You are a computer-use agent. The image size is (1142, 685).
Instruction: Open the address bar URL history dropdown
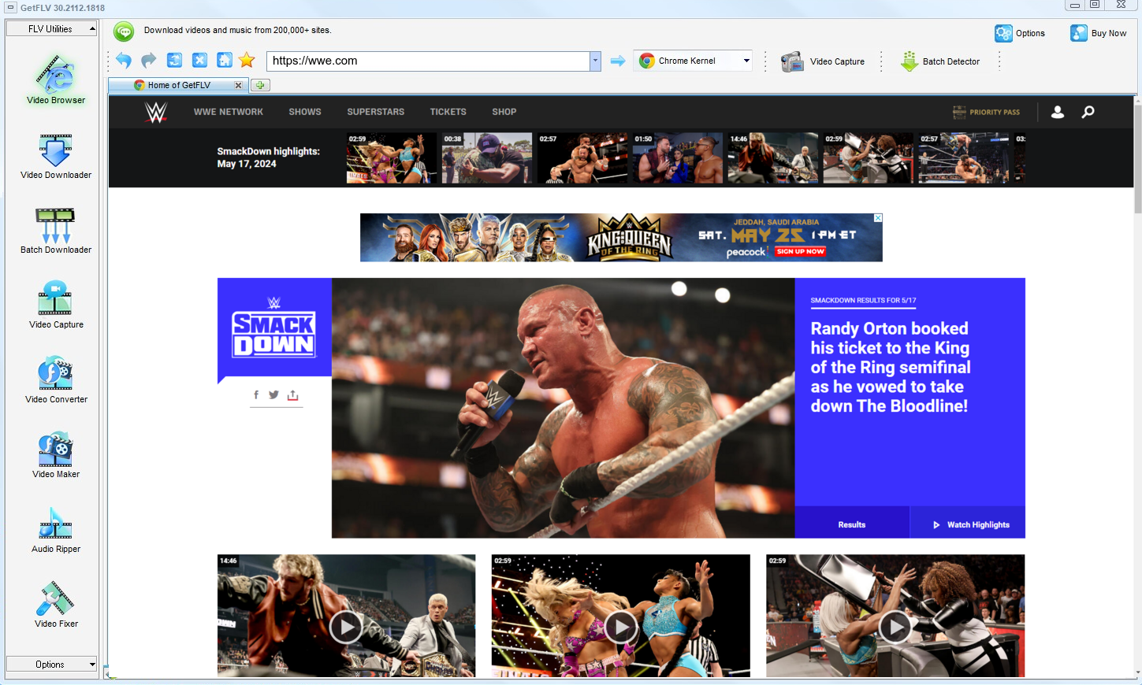pyautogui.click(x=595, y=61)
